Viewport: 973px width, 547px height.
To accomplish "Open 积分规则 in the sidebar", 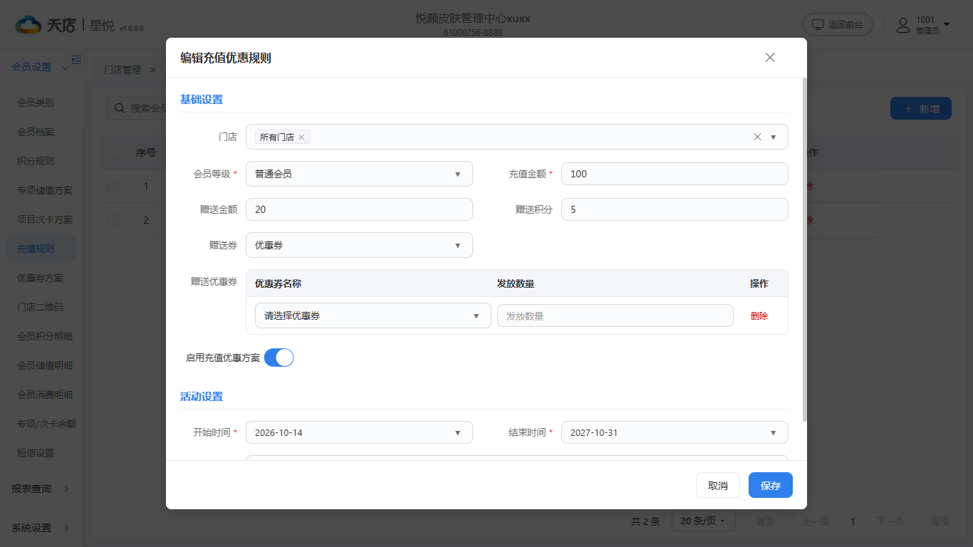I will click(36, 161).
